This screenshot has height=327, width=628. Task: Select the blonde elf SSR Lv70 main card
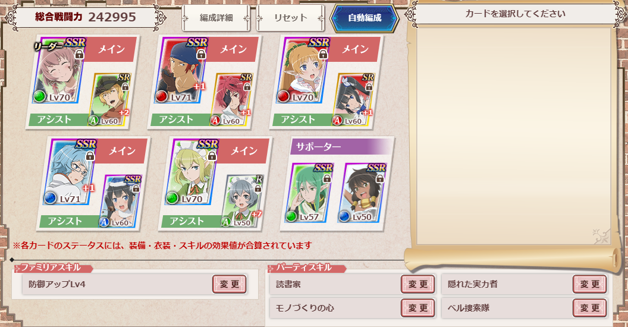(x=303, y=71)
